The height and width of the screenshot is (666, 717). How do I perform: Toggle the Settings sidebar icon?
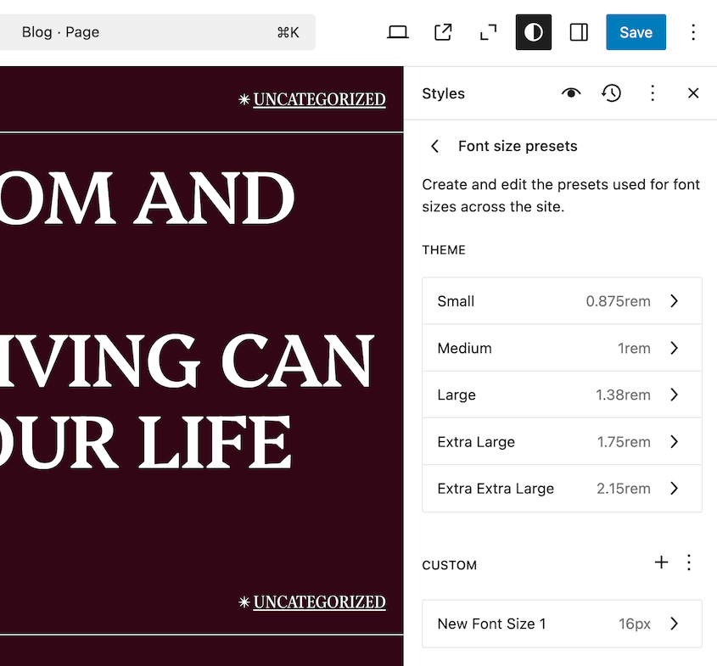579,32
